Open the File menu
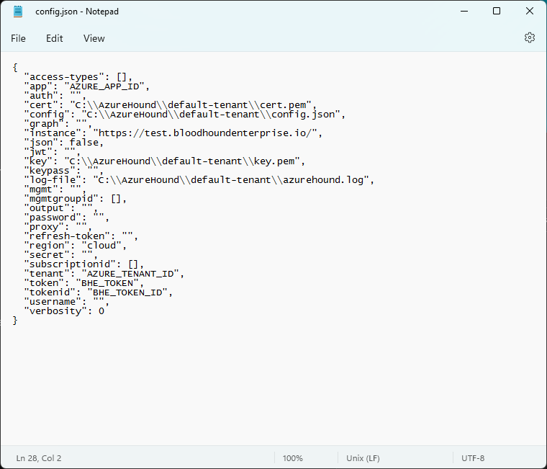The width and height of the screenshot is (547, 469). 18,38
